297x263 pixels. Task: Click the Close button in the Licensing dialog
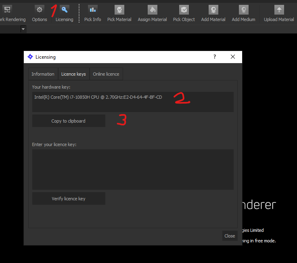230,236
